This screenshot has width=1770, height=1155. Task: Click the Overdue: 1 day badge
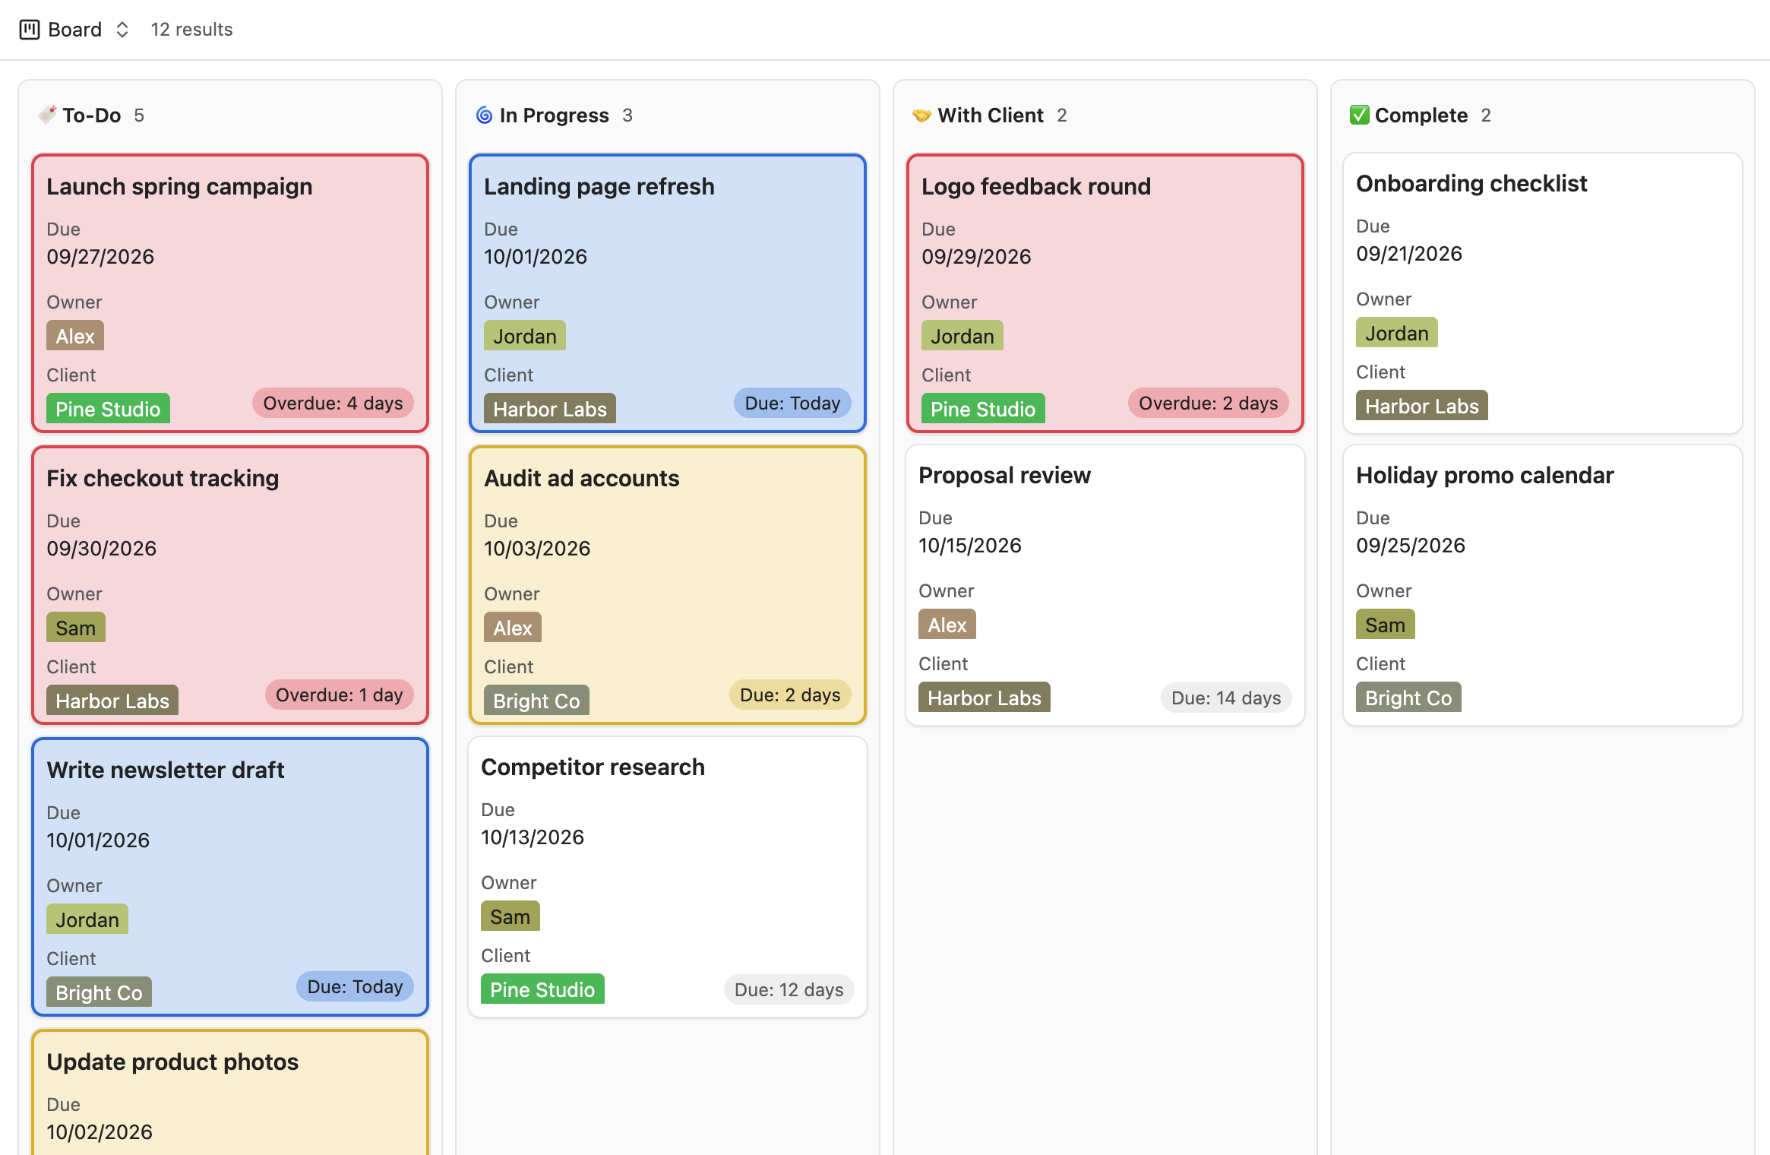pyautogui.click(x=339, y=695)
